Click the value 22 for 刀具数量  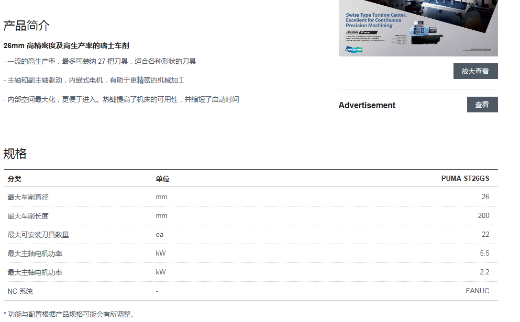click(x=485, y=234)
